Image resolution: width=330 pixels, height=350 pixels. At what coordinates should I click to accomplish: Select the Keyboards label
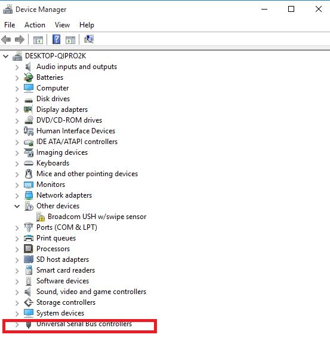[53, 163]
